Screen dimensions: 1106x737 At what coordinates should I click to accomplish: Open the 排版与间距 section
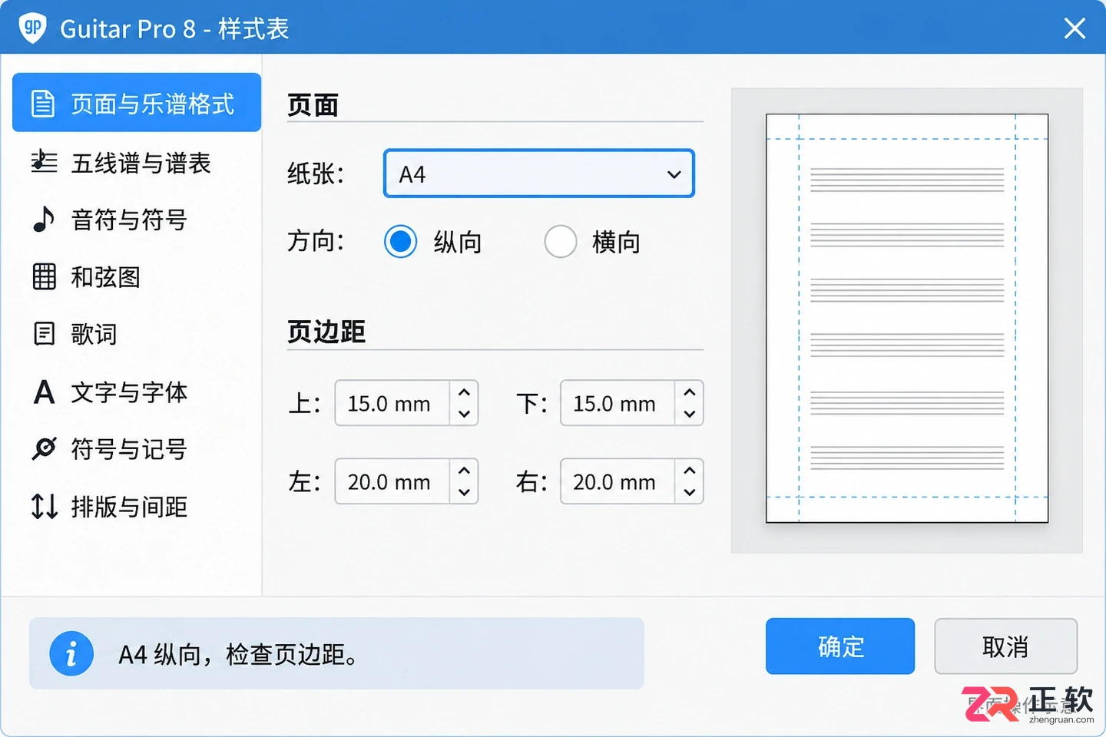(137, 506)
